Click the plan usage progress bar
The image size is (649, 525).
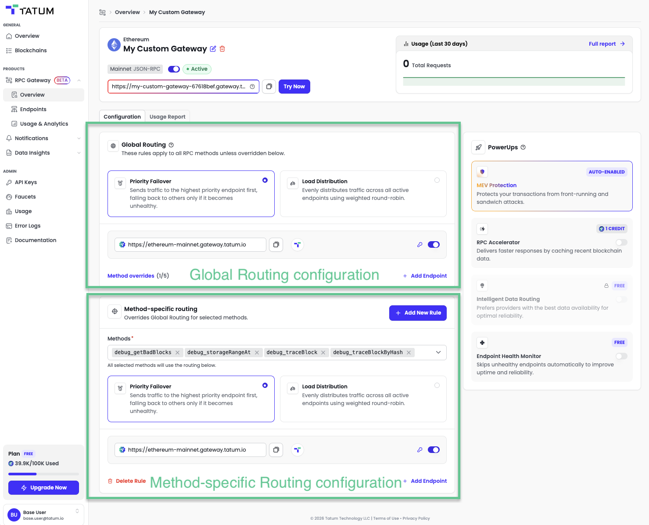tap(43, 474)
